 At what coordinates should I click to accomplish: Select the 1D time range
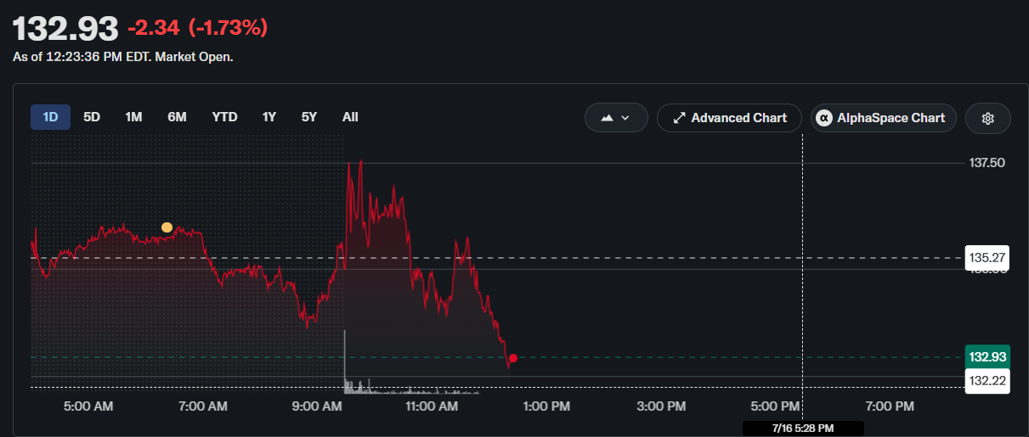point(50,117)
